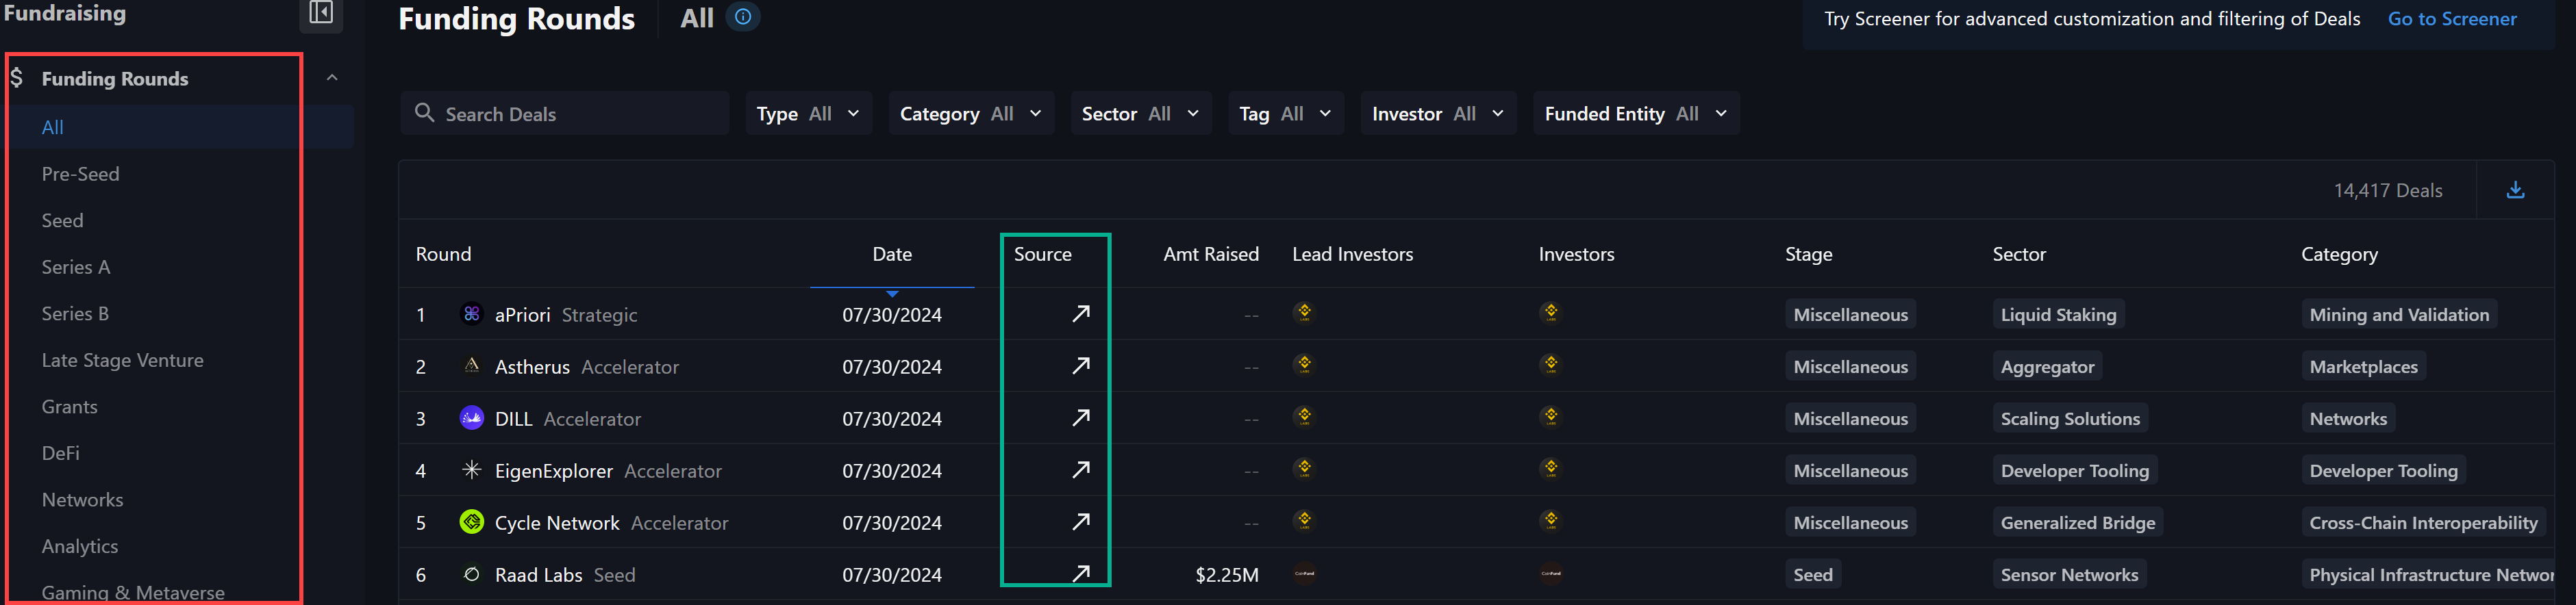The height and width of the screenshot is (605, 2576).
Task: Click lead investor logo in Astherus row
Action: coord(1304,364)
